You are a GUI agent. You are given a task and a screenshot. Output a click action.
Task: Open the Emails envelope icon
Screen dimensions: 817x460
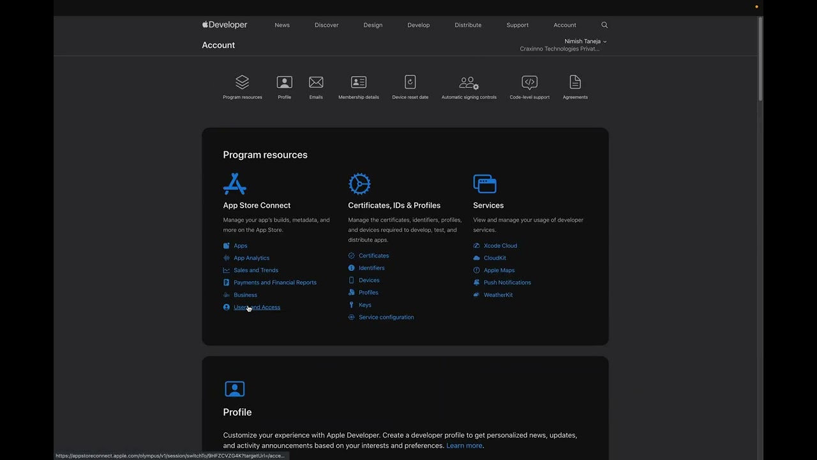[316, 82]
